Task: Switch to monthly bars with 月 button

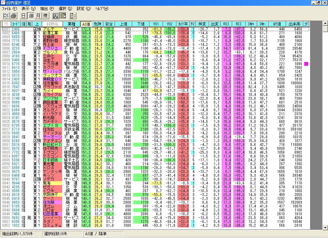Action: 38,16
